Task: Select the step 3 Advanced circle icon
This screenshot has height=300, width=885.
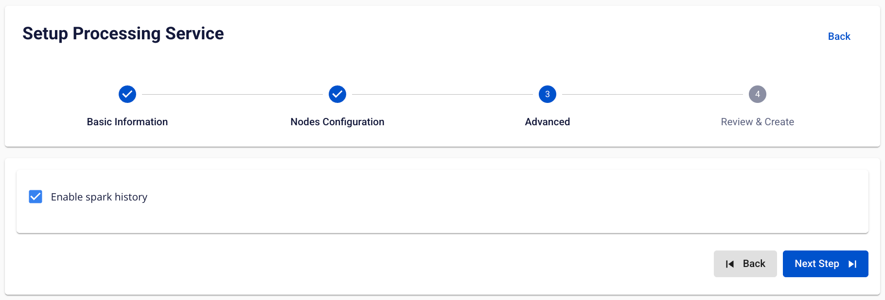Action: coord(548,94)
